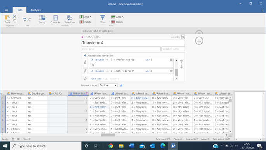Open Microsoft Word from the taskbar

131,146
